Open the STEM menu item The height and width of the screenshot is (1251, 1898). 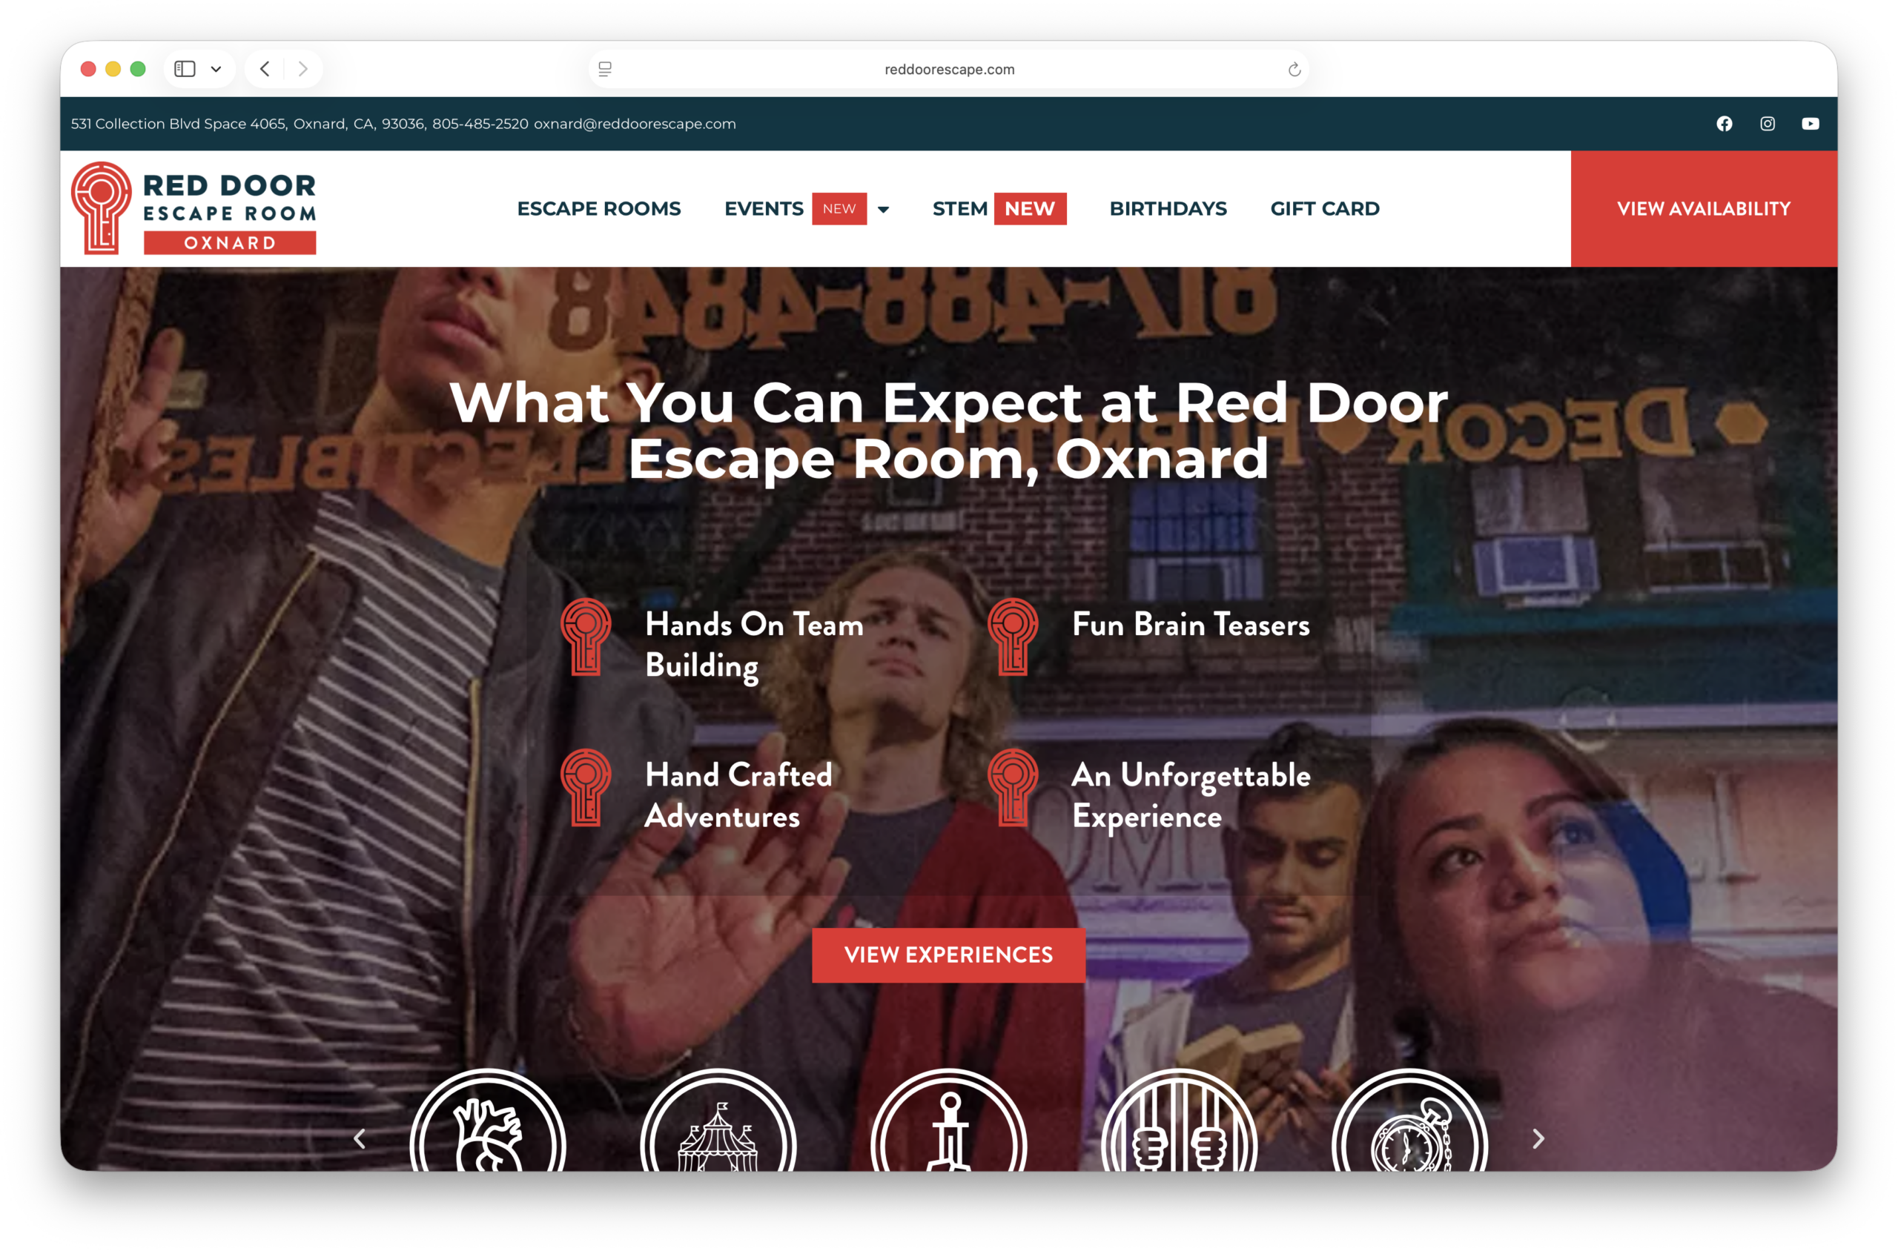960,209
